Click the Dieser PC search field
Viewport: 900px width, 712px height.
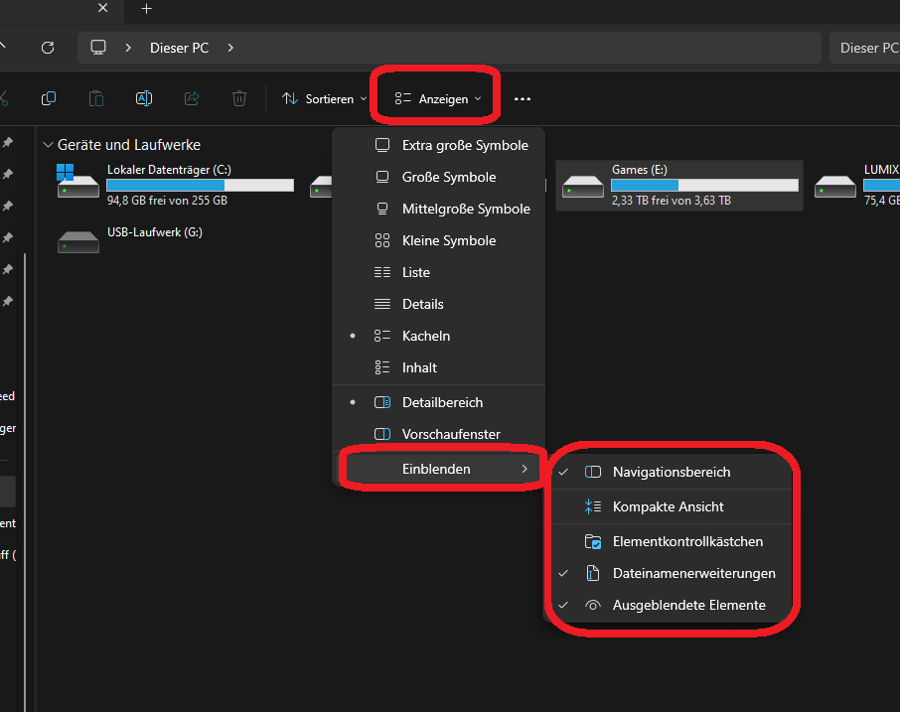864,48
